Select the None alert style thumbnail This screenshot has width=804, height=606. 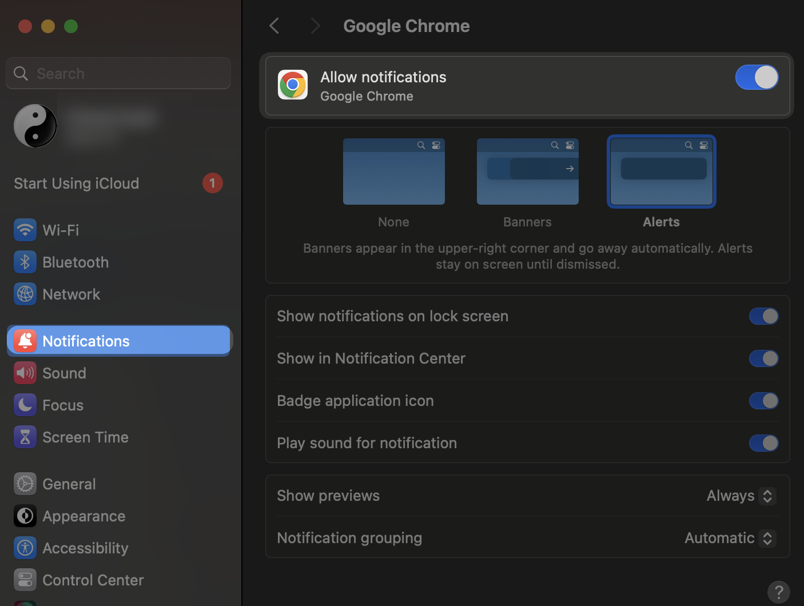coord(394,172)
